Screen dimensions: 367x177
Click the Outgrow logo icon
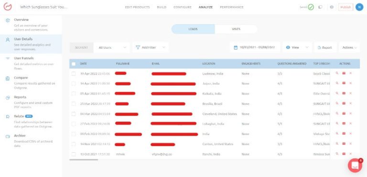point(8,7)
